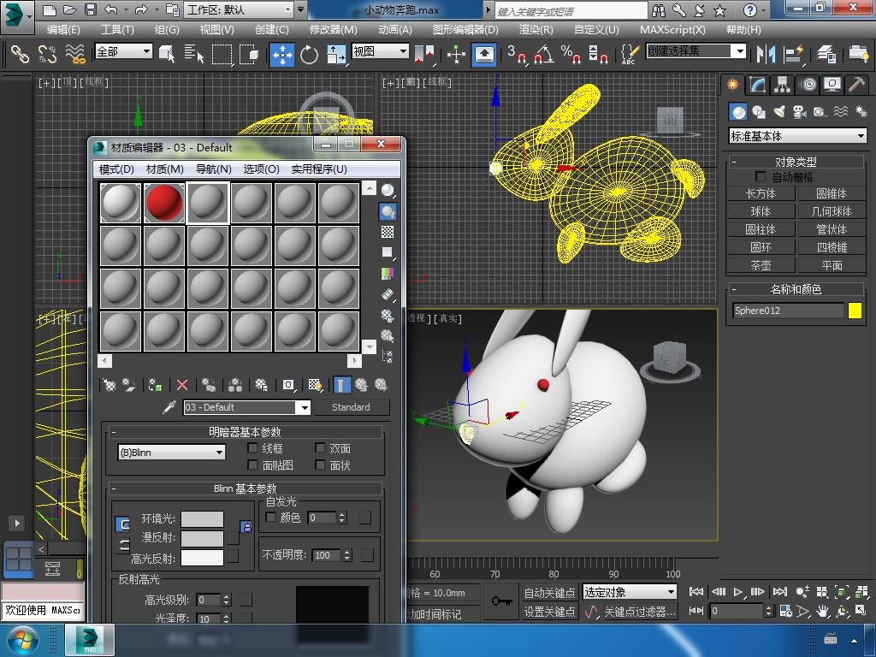
Task: Open the 渲染(R) menu
Action: (536, 30)
